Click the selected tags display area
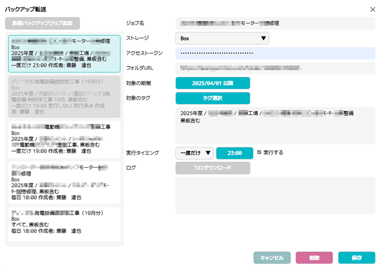380x269 pixels. tap(275, 125)
